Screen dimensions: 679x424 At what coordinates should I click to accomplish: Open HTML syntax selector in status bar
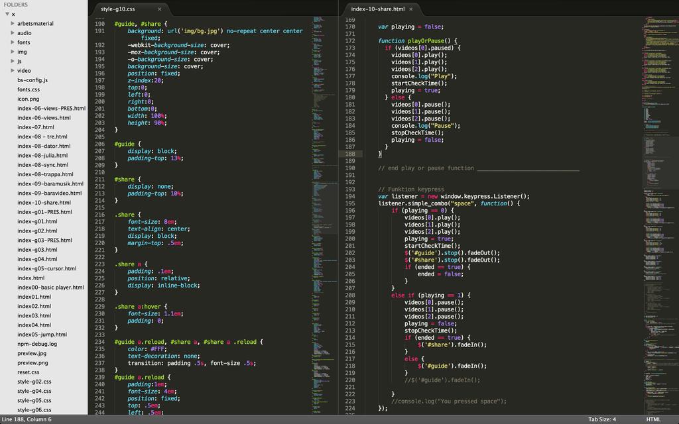(653, 419)
